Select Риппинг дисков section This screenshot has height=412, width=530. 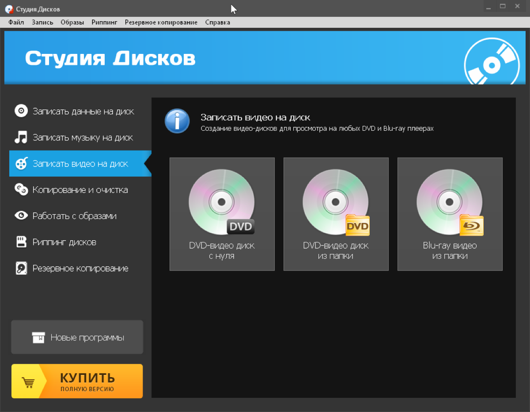(x=80, y=242)
